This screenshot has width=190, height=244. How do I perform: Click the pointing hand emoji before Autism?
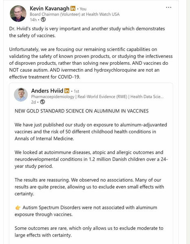tap(18, 208)
